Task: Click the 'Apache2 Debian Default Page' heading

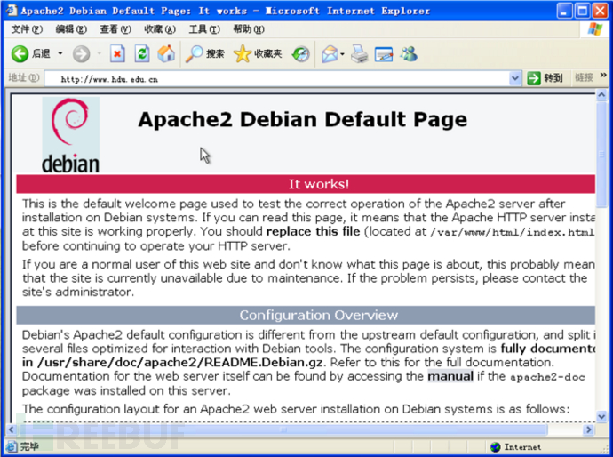Action: click(x=303, y=119)
